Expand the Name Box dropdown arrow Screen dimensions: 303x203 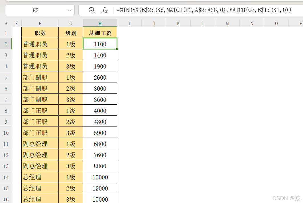[x=70, y=10]
